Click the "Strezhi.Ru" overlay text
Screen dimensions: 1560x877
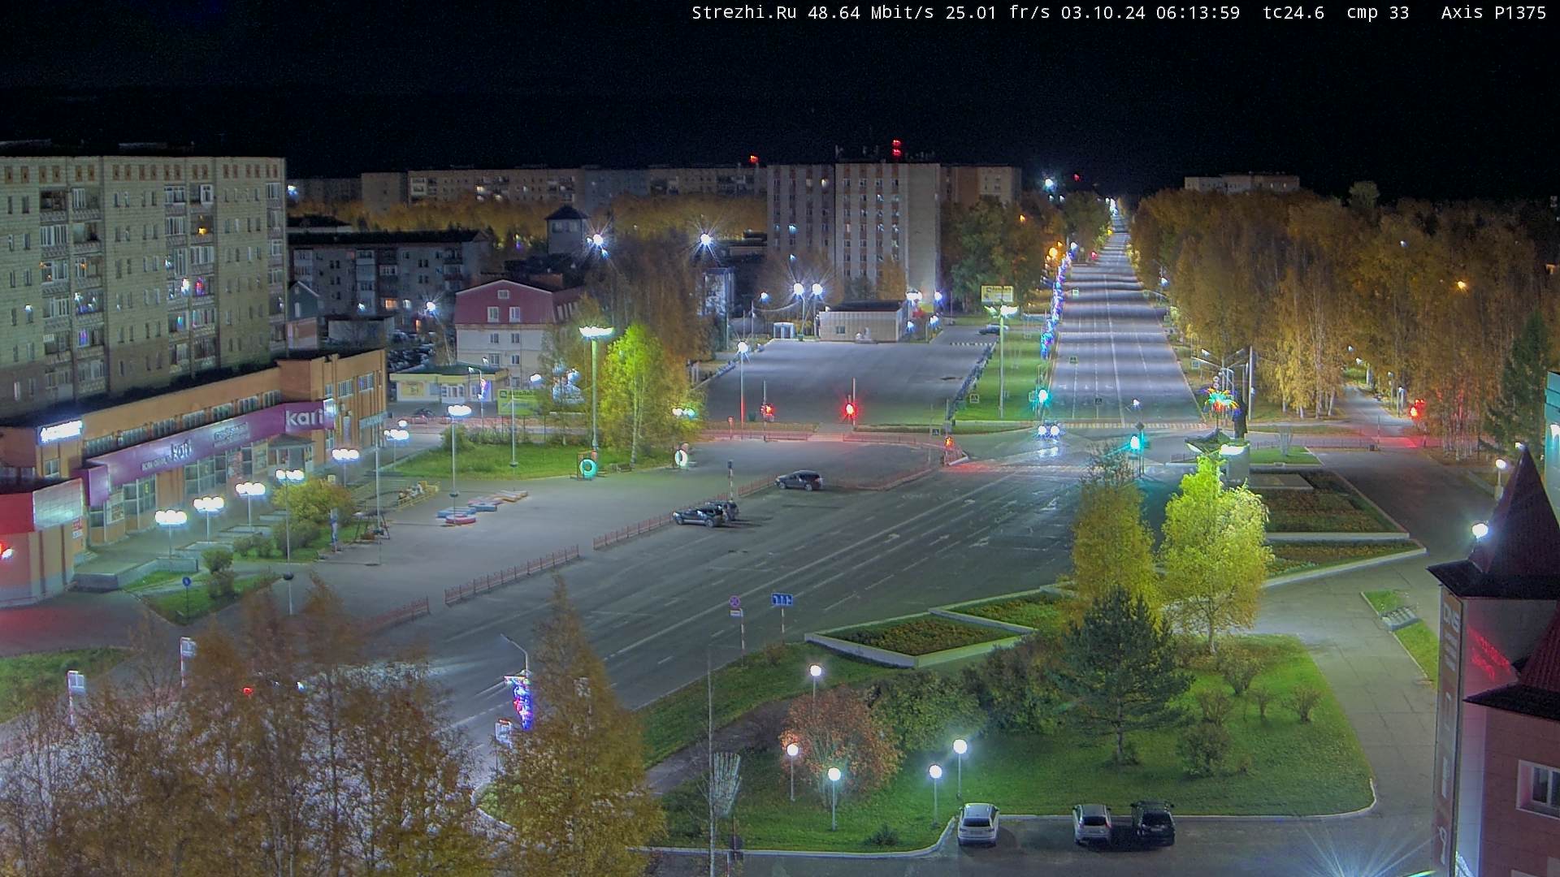point(745,13)
